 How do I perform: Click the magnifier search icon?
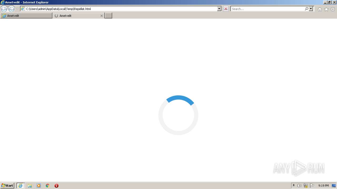[x=306, y=9]
